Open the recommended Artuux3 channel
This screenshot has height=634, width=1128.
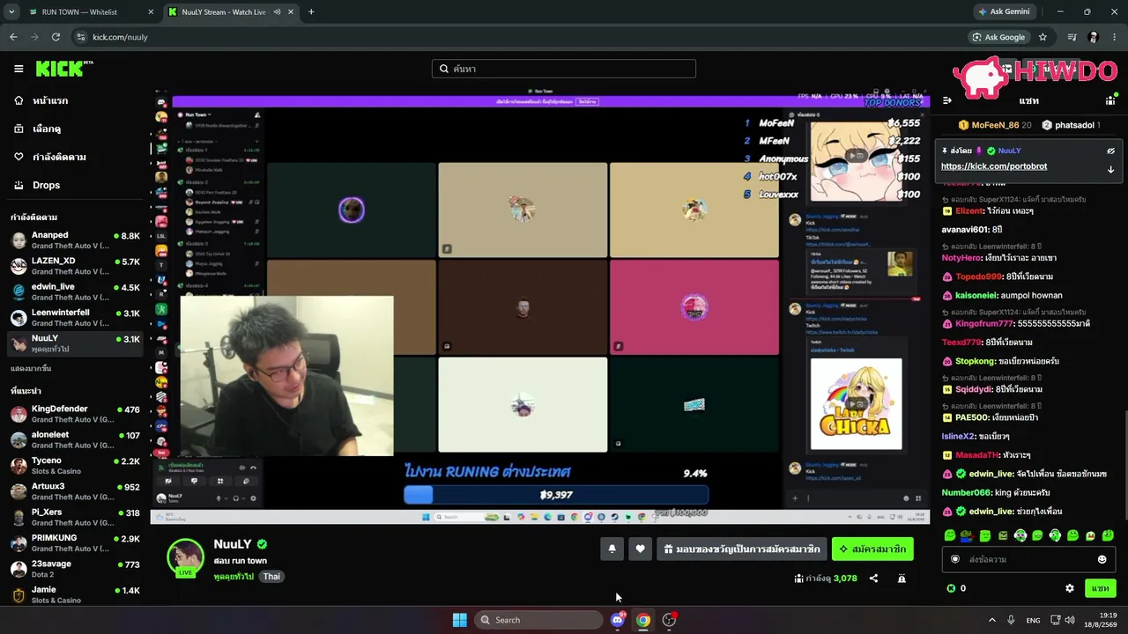[75, 490]
